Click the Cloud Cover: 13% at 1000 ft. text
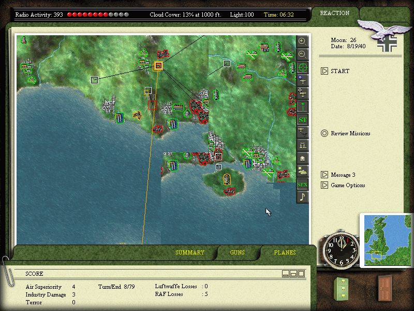 point(185,15)
